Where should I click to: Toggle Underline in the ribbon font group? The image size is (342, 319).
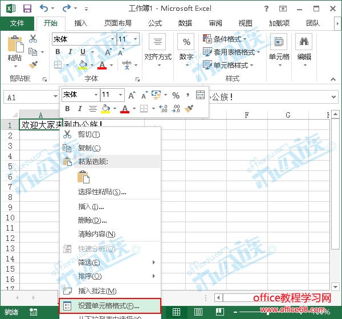83,52
